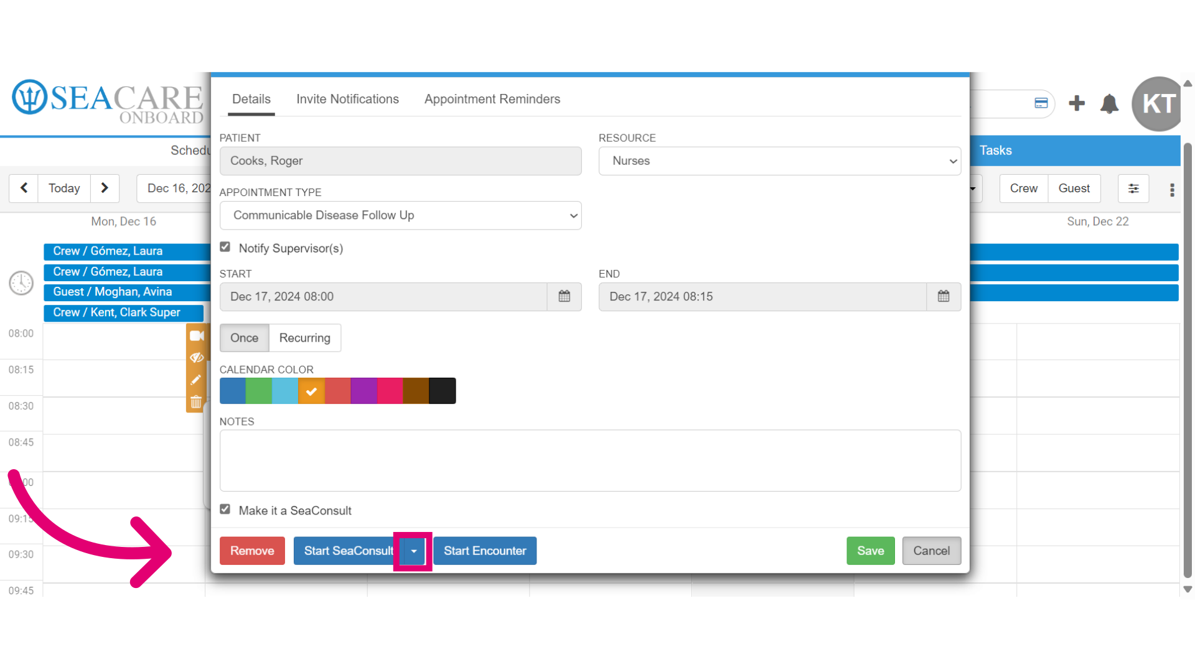Click the End date field

[762, 297]
